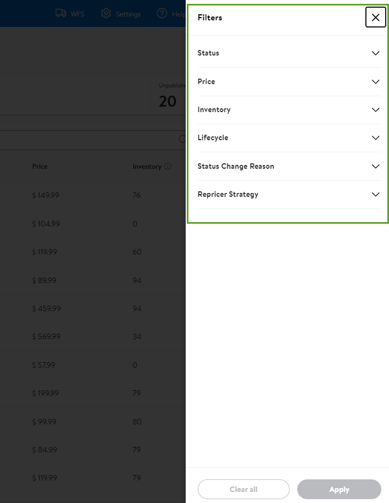The width and height of the screenshot is (389, 503).
Task: Click the Apply button
Action: pyautogui.click(x=339, y=489)
